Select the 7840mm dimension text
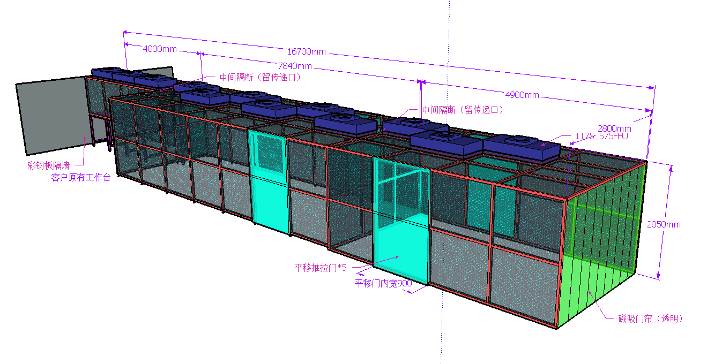This screenshot has width=707, height=364. coord(295,66)
